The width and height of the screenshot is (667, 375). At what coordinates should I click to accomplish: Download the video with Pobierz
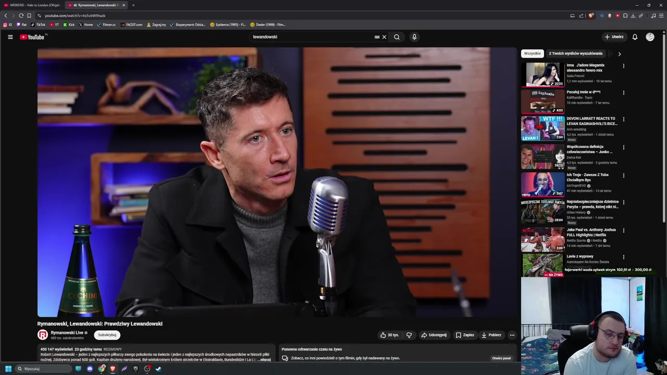[491, 335]
